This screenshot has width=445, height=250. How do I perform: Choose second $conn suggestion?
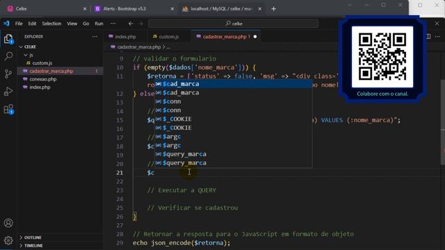pos(233,110)
